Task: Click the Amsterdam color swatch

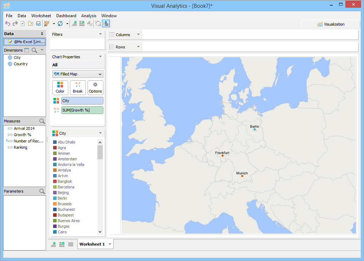Action: tap(55, 159)
